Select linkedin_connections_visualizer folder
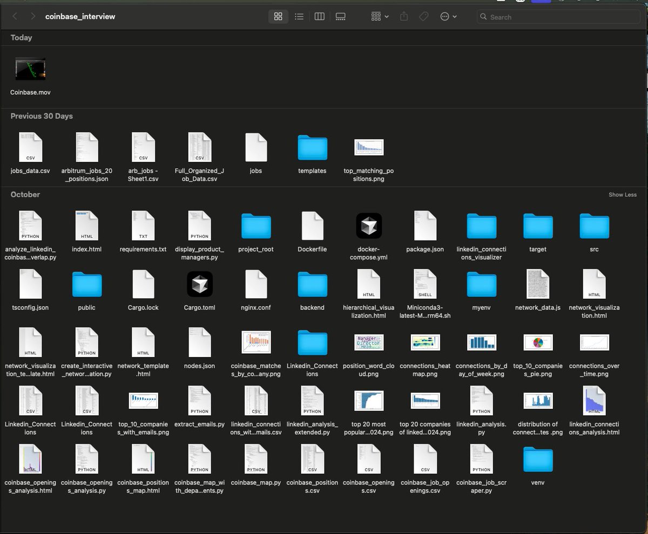This screenshot has width=648, height=534. click(481, 225)
